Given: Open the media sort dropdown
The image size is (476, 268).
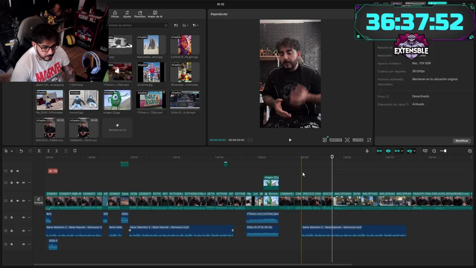Looking at the screenshot, I should point(186,25).
